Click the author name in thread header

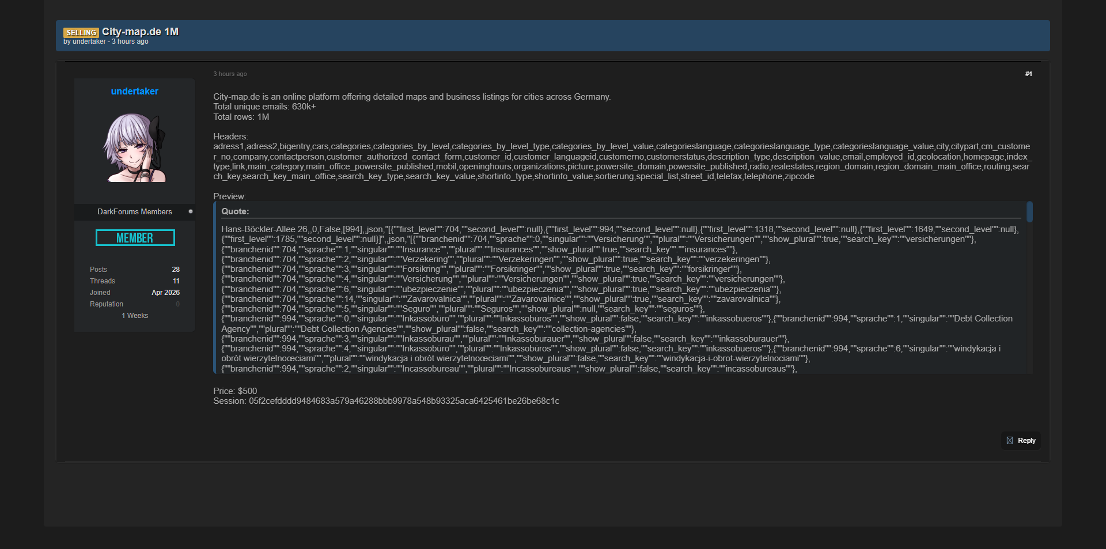(x=89, y=41)
